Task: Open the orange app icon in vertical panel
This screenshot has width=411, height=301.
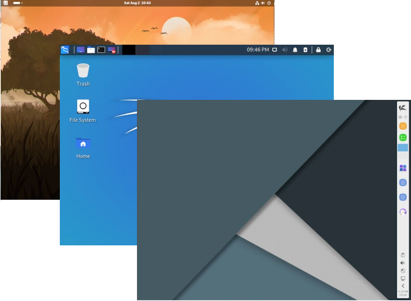Action: tap(403, 126)
